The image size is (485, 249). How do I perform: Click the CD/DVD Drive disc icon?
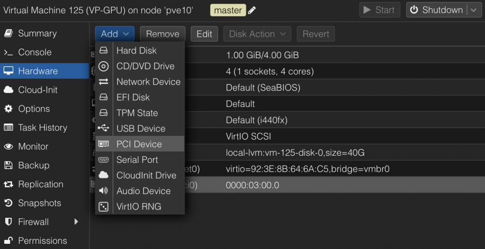pos(103,66)
